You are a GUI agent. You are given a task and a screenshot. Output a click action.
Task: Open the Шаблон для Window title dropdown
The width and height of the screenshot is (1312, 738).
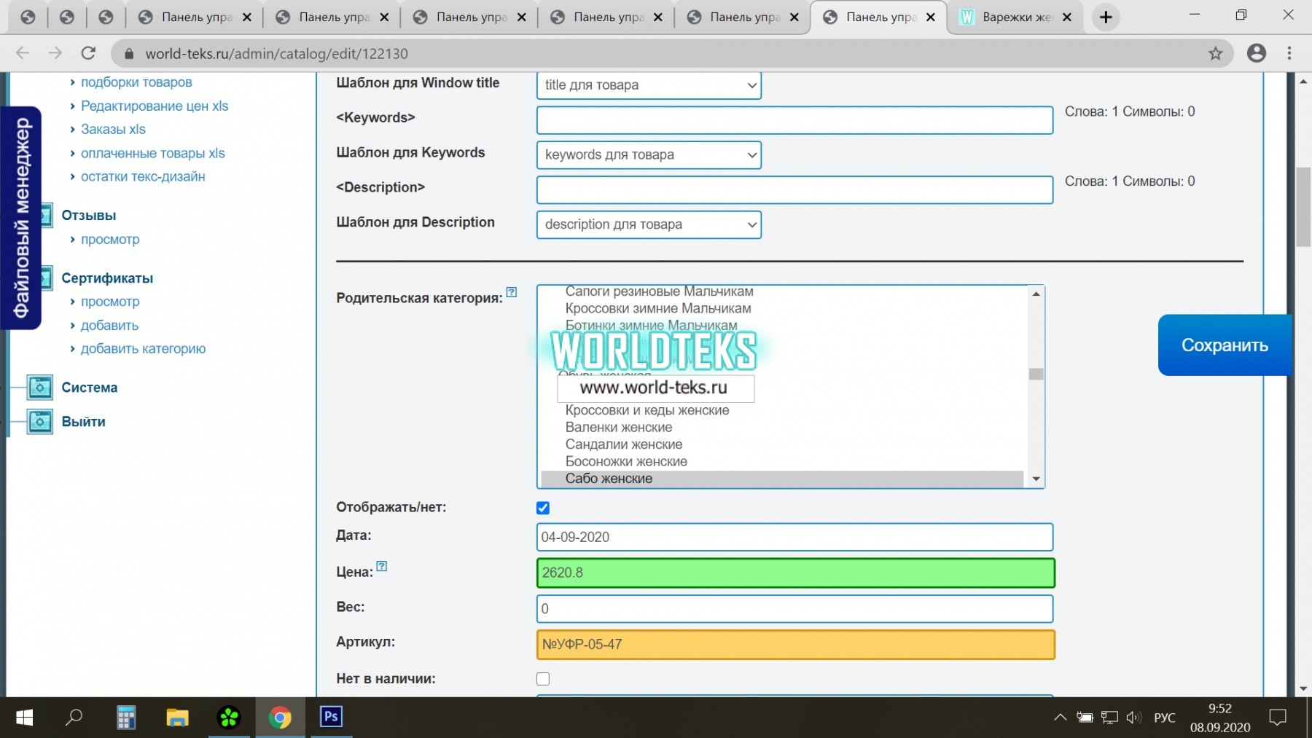648,85
